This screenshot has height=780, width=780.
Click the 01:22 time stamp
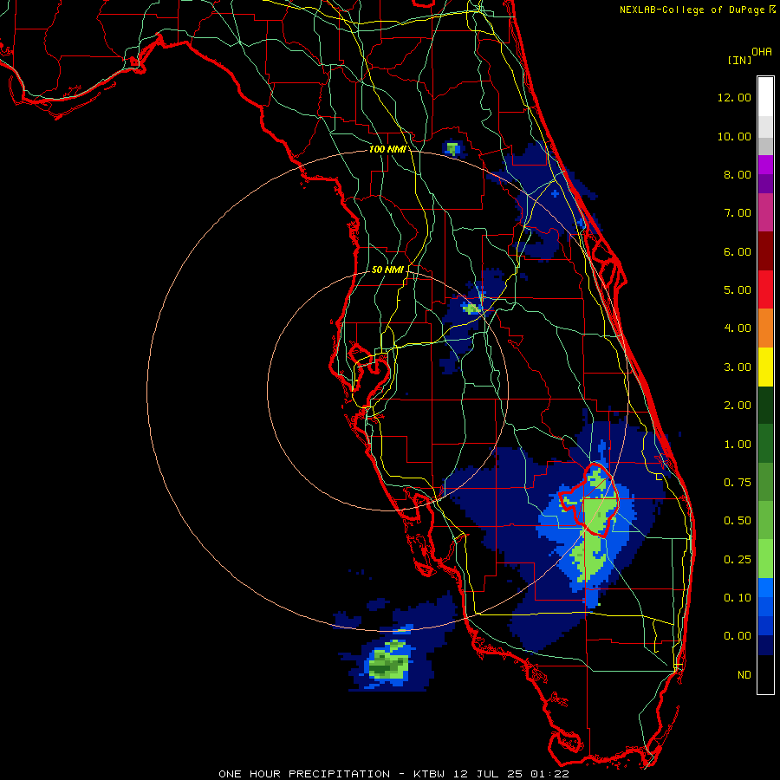point(549,774)
